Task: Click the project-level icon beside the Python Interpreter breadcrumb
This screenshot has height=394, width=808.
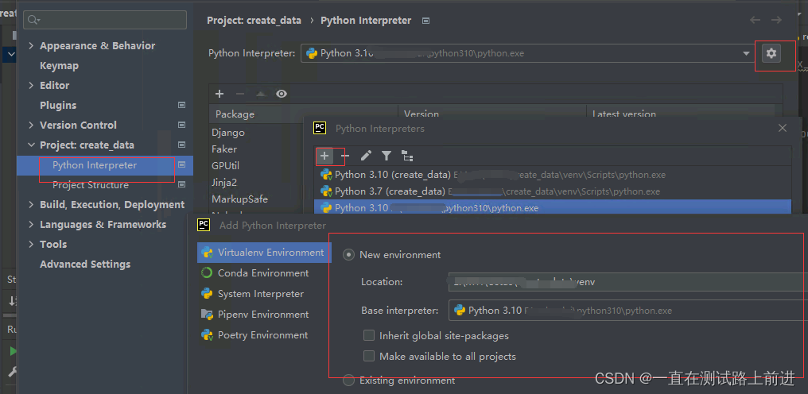Action: tap(425, 21)
